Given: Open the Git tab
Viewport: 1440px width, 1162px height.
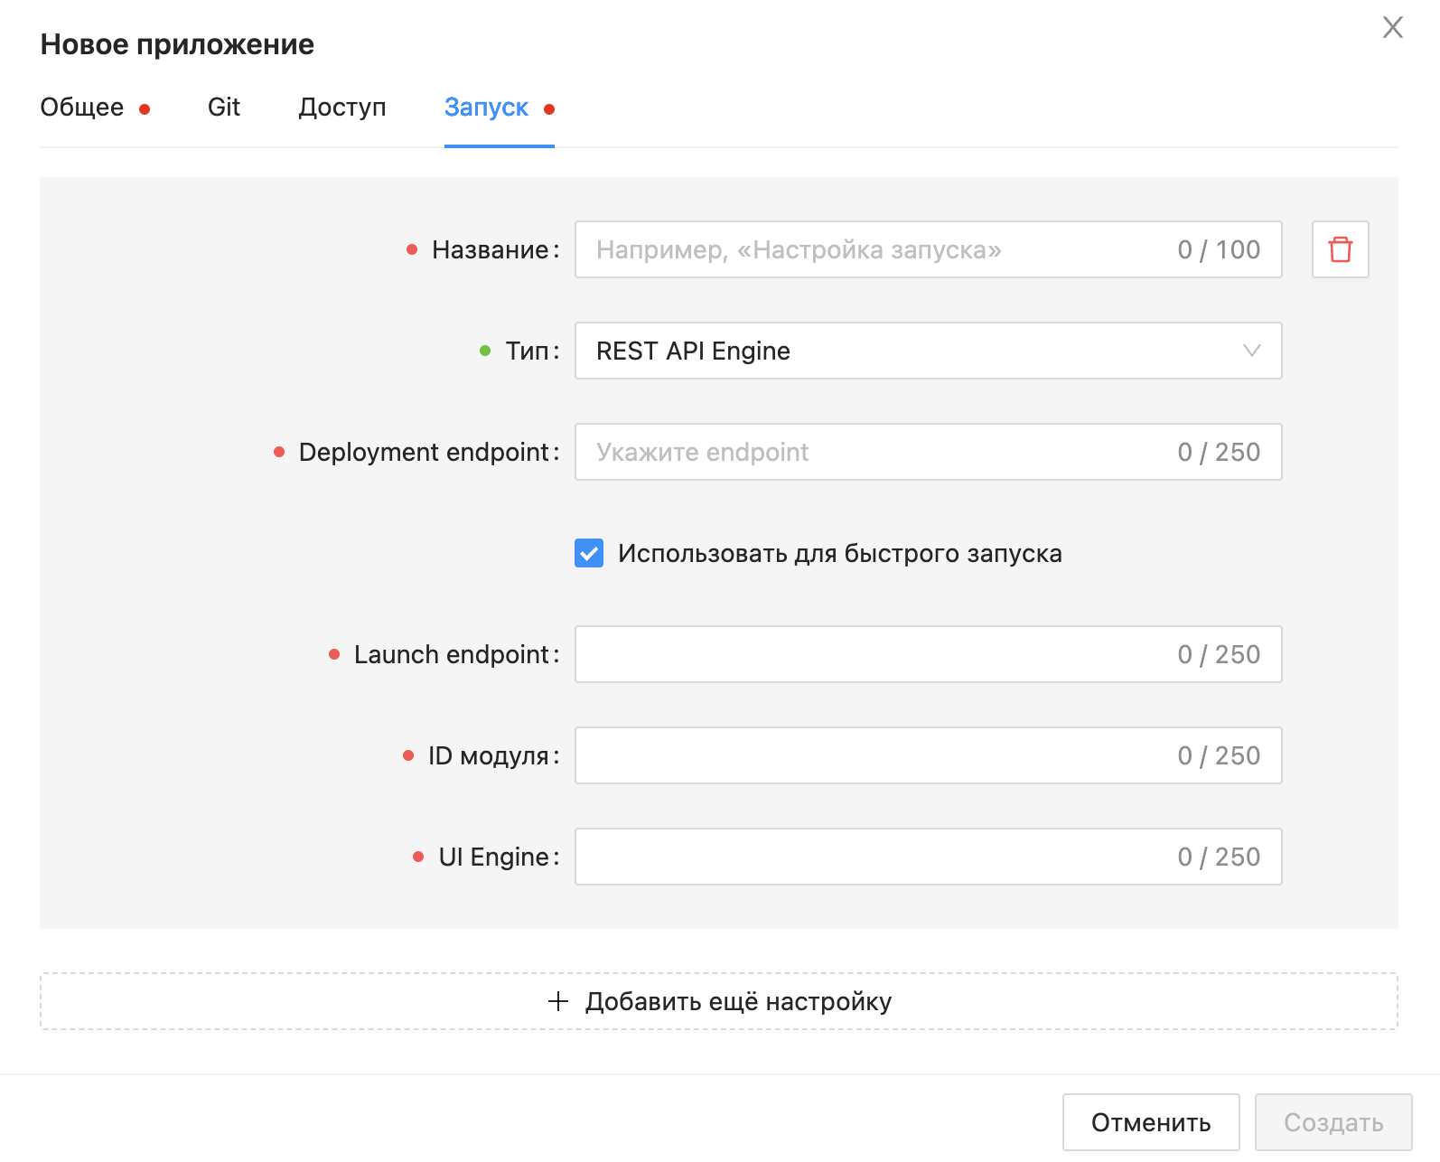Looking at the screenshot, I should pyautogui.click(x=224, y=108).
